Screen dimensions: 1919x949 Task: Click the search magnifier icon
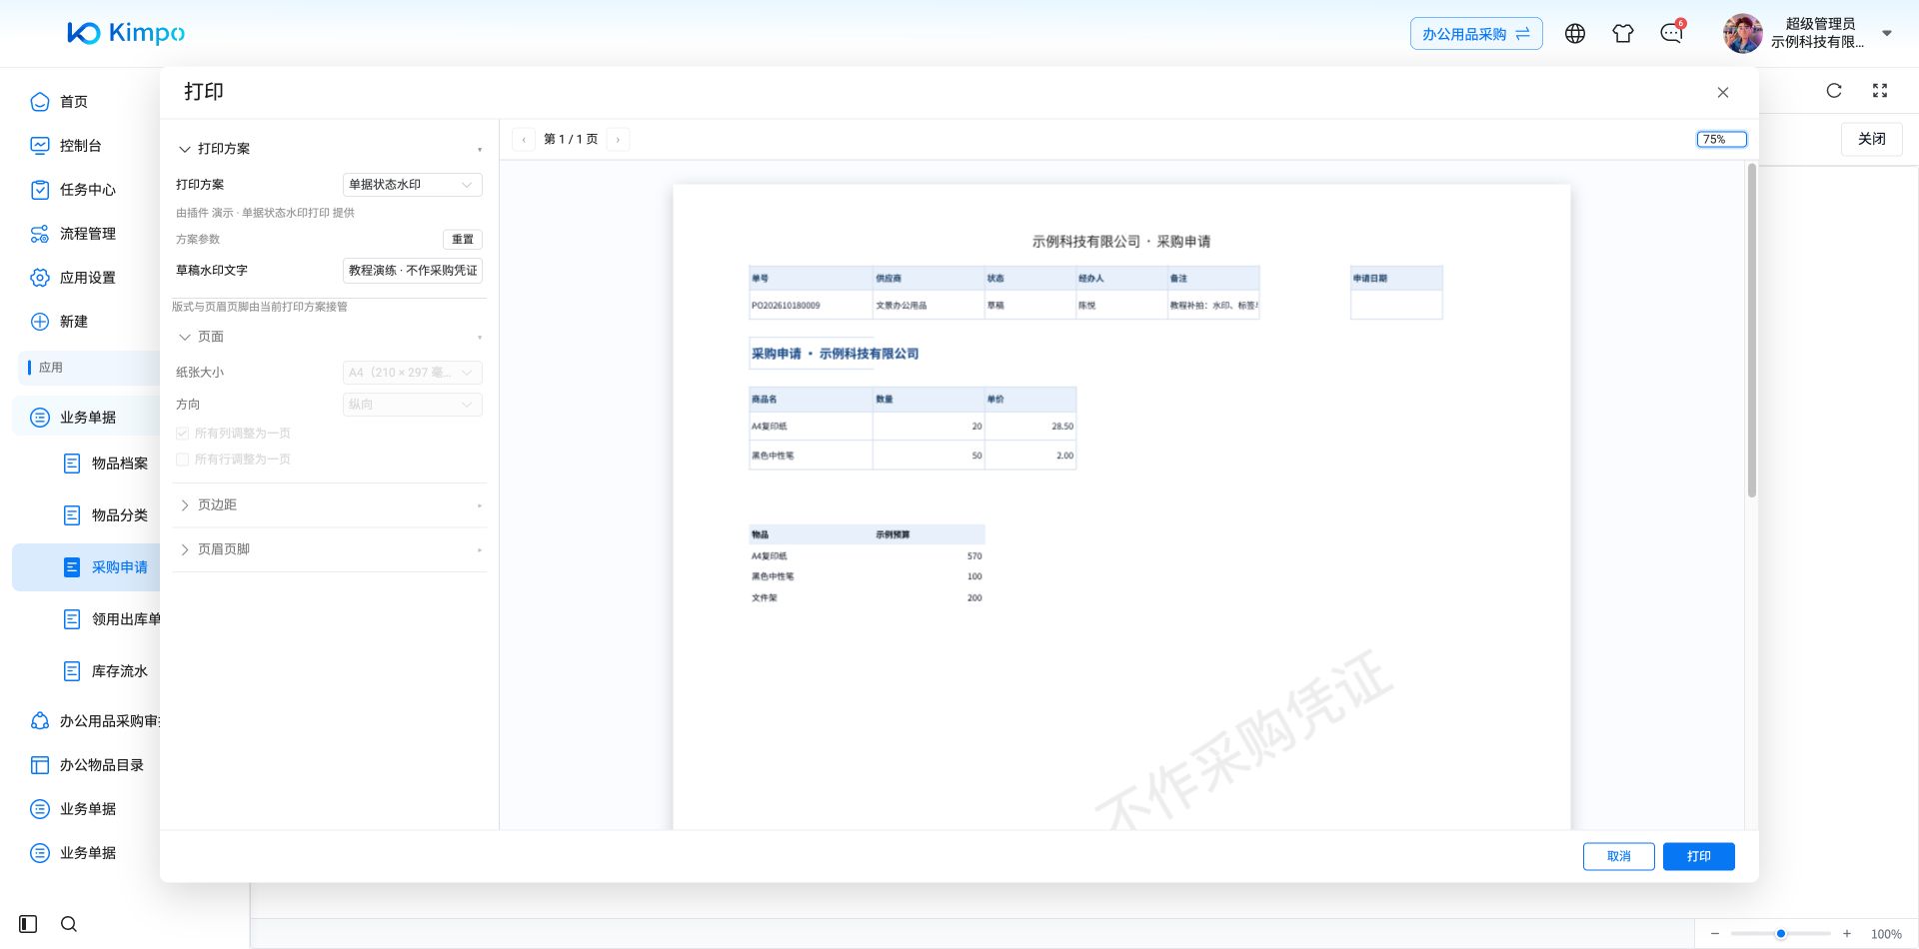pos(69,924)
